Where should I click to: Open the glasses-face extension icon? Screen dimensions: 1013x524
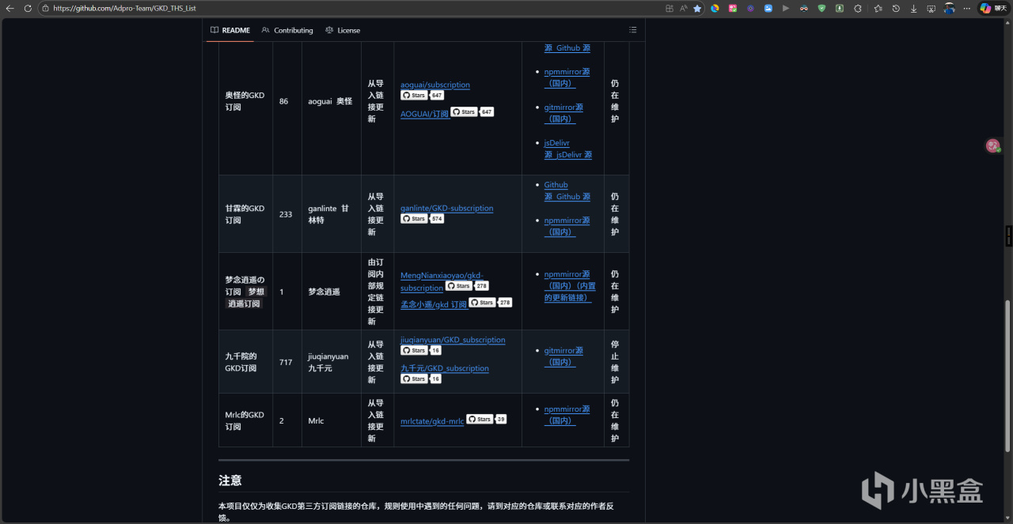coord(804,8)
